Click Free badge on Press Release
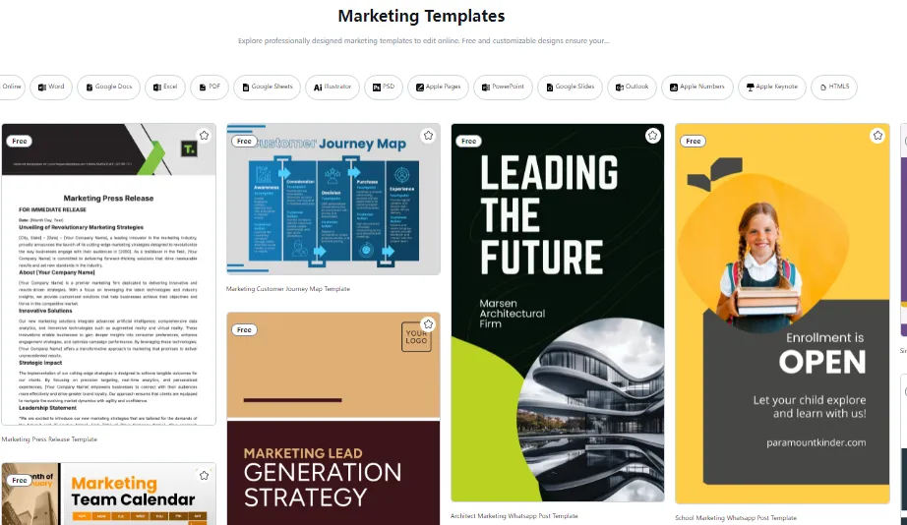 [20, 141]
